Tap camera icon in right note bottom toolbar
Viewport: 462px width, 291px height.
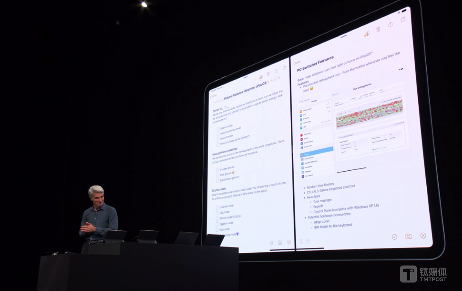click(x=408, y=236)
